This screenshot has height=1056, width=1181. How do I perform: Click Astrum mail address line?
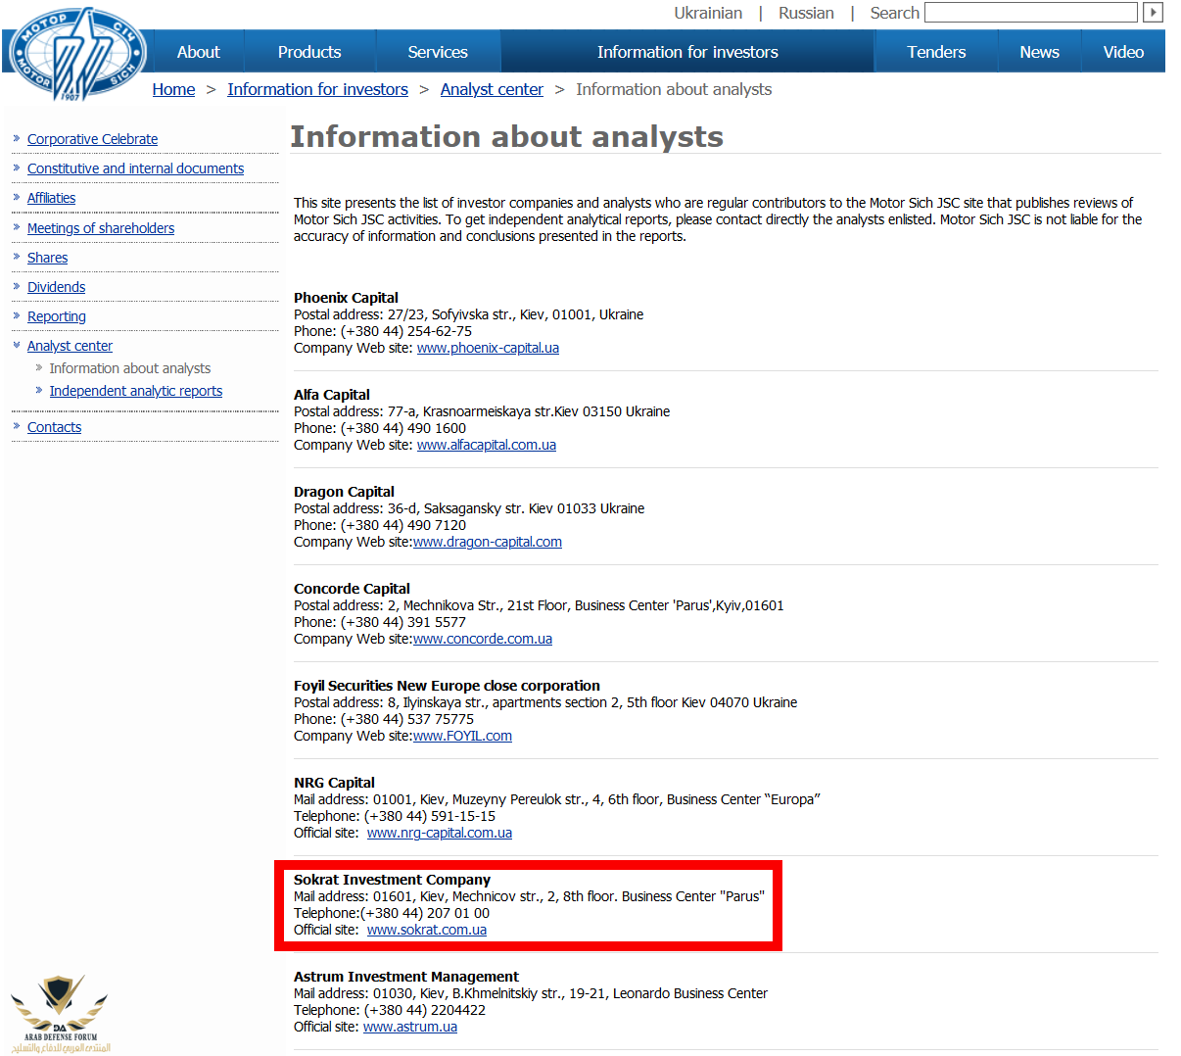click(x=531, y=993)
